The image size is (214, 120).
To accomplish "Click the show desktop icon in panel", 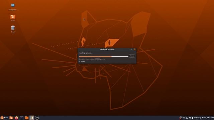I will (11, 118).
